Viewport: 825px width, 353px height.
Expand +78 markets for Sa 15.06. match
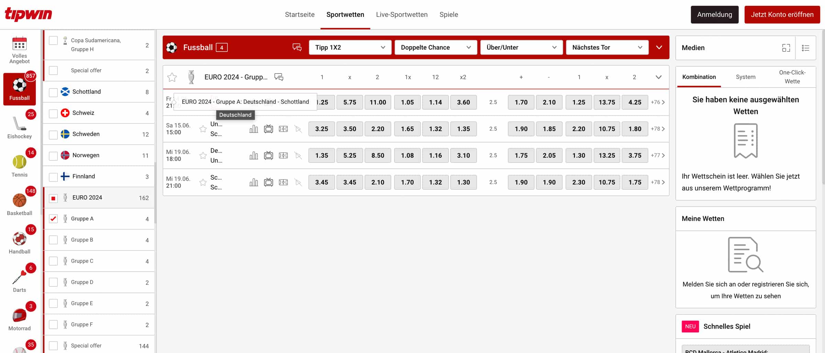658,129
